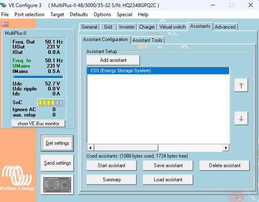Open the Assistant Tools sub-tab
This screenshot has width=259, height=202.
click(x=148, y=40)
